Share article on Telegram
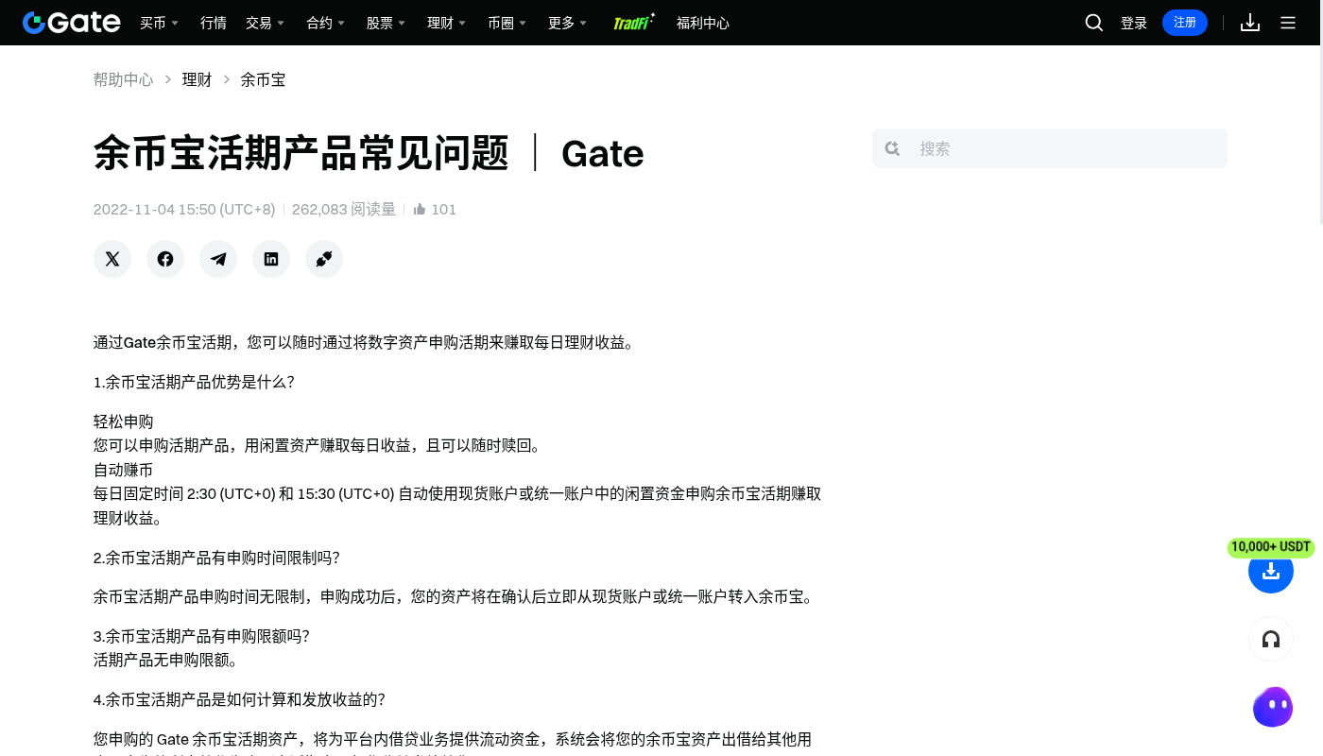This screenshot has width=1323, height=756. tap(218, 259)
